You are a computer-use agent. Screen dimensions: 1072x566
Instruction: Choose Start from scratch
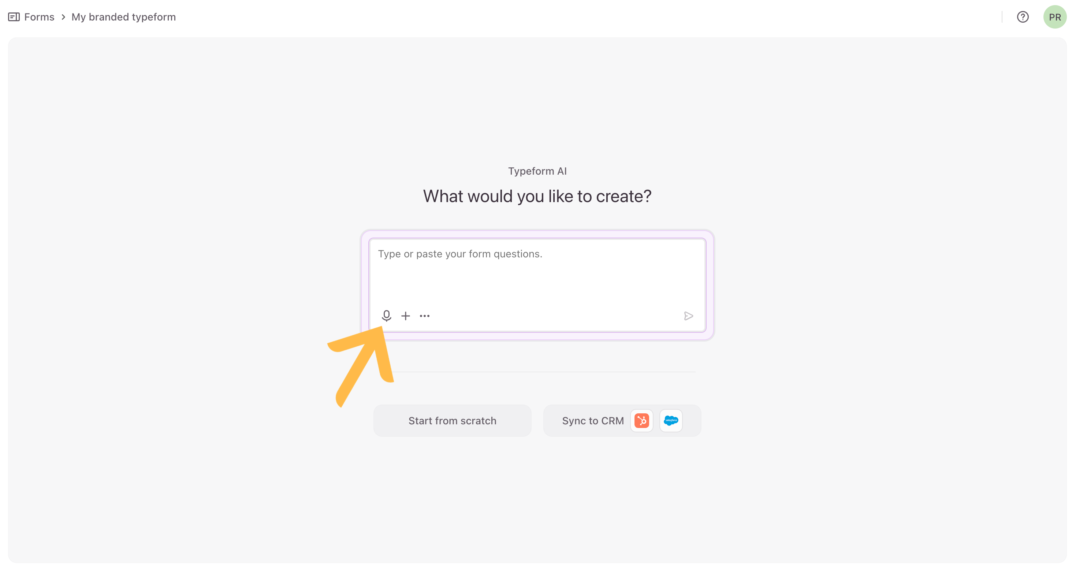452,421
